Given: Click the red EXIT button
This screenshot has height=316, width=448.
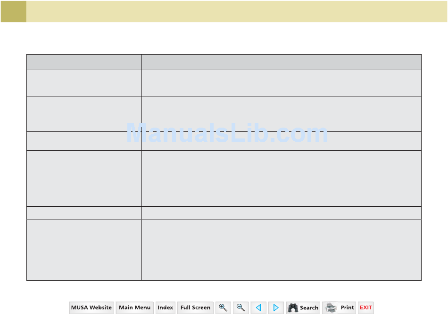Looking at the screenshot, I should click(x=366, y=308).
